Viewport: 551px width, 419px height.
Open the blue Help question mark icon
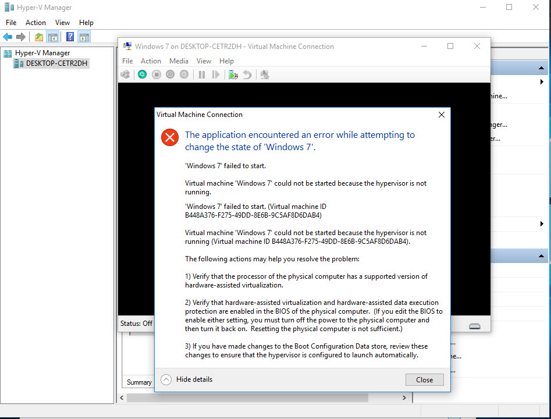click(x=70, y=37)
